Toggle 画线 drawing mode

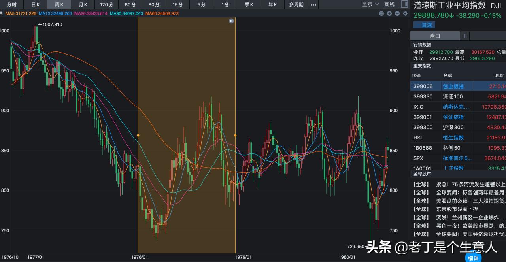click(x=389, y=5)
